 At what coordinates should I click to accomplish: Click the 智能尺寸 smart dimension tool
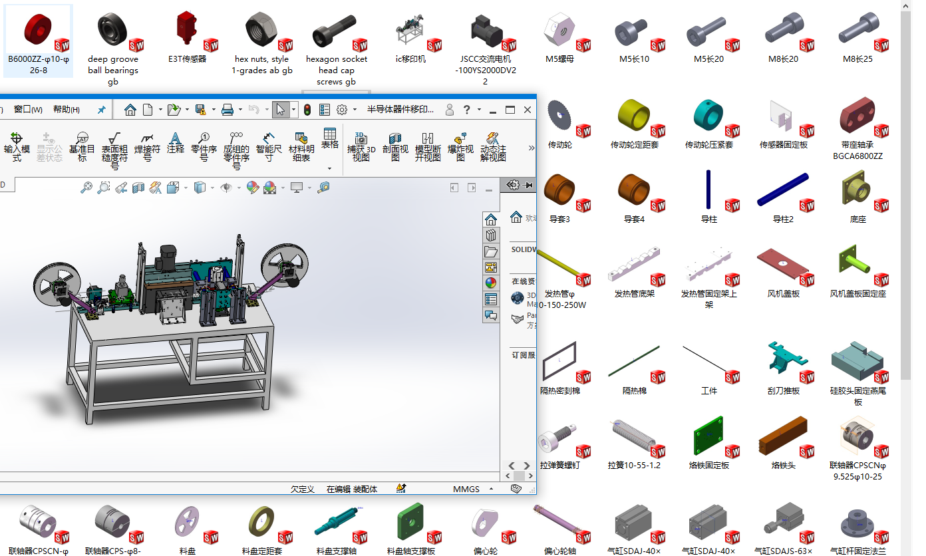269,146
